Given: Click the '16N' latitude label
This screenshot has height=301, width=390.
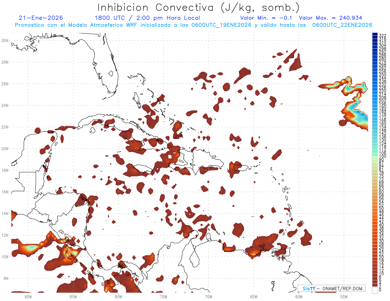Looking at the screenshot, I should click(5, 192).
